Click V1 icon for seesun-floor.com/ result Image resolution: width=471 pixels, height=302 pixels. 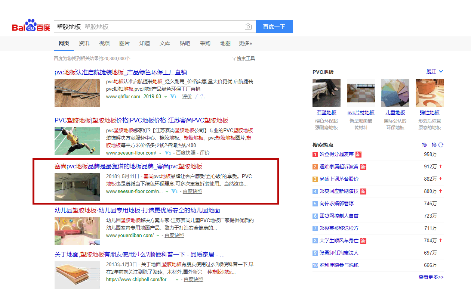[167, 153]
